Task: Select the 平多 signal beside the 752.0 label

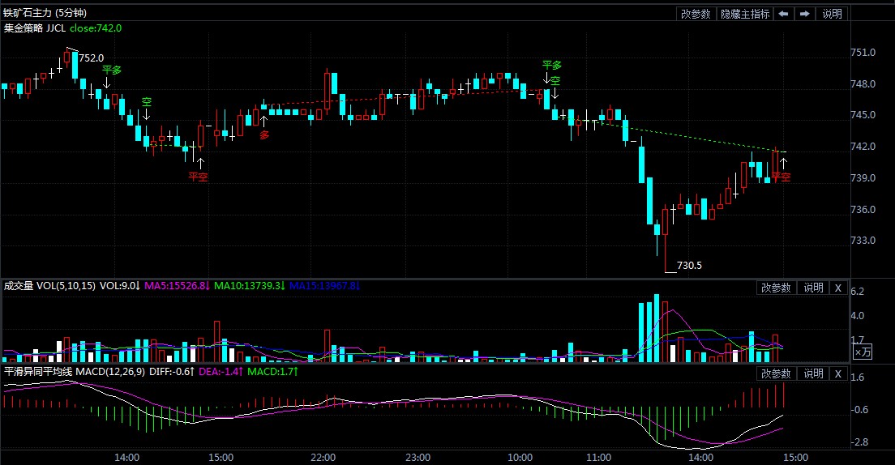Action: [x=112, y=70]
